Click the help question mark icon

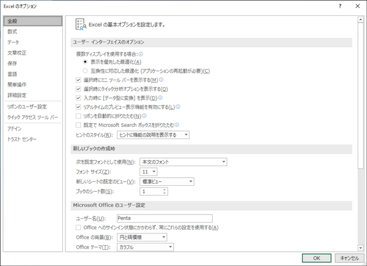pos(340,6)
